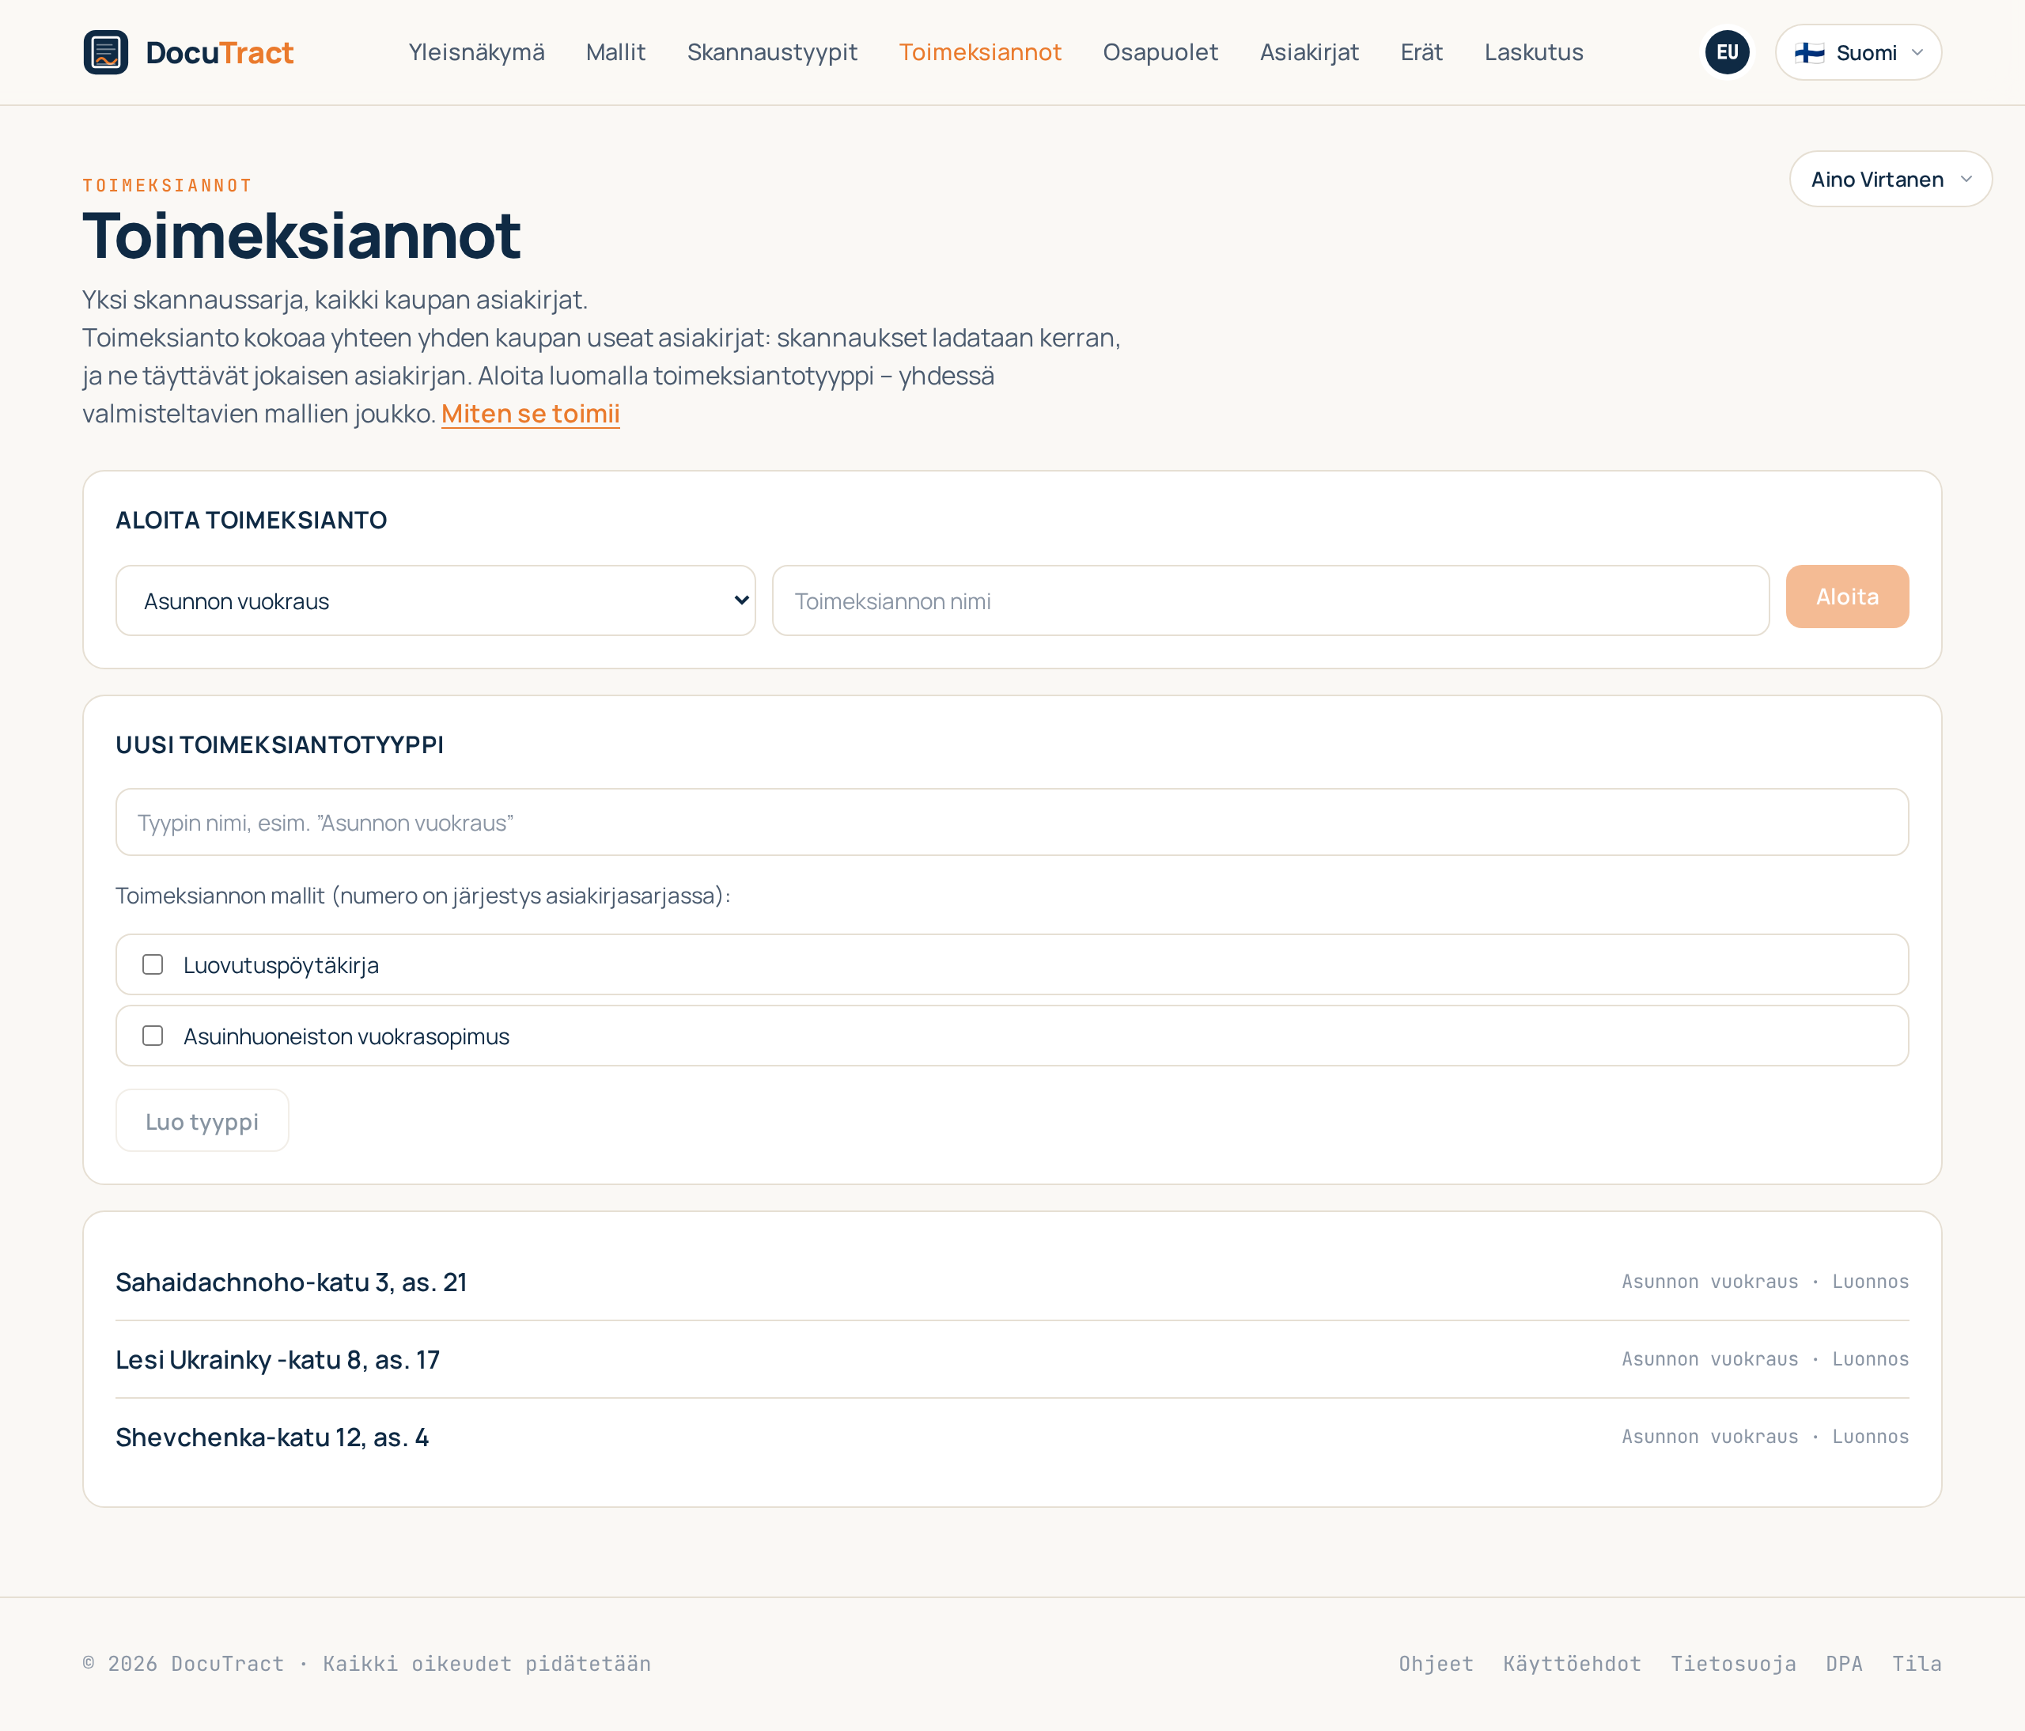Click the Tila footer link

[x=1917, y=1664]
